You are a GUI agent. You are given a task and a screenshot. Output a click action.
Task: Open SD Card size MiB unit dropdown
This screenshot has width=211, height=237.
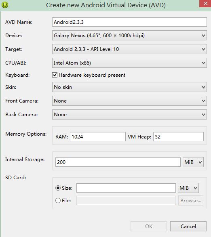pos(188,188)
